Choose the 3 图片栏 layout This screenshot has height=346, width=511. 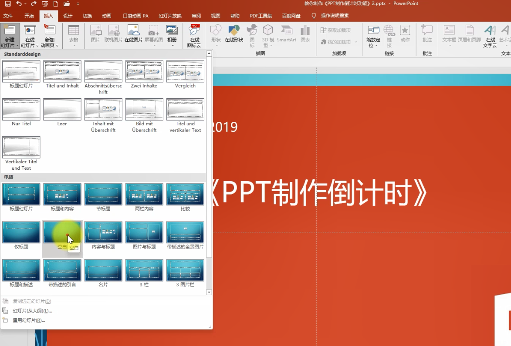[x=185, y=273]
